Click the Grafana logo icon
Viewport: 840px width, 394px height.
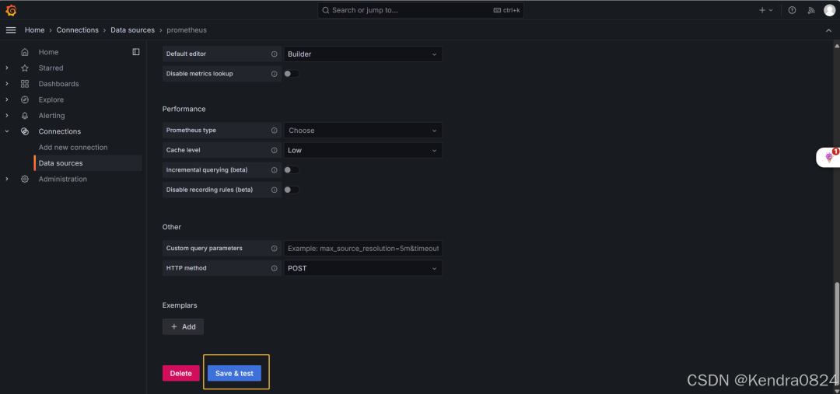pyautogui.click(x=11, y=10)
